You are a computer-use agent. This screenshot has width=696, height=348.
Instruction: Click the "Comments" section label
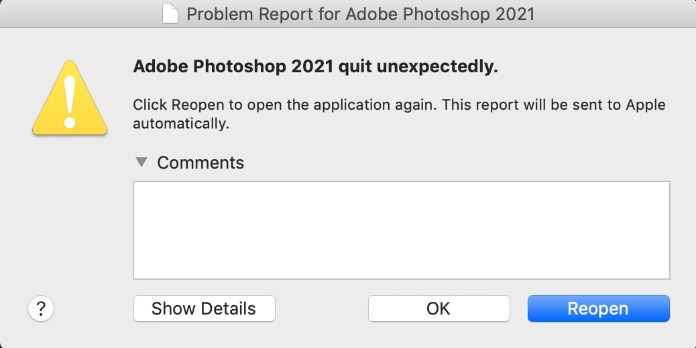(x=200, y=163)
